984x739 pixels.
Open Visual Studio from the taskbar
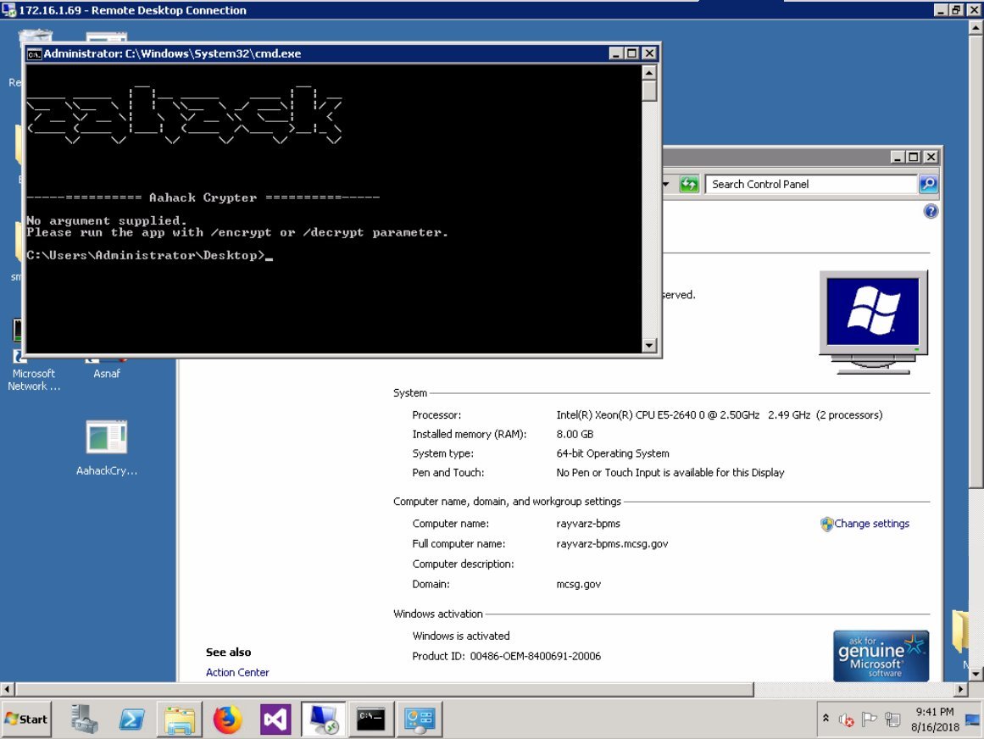tap(275, 720)
